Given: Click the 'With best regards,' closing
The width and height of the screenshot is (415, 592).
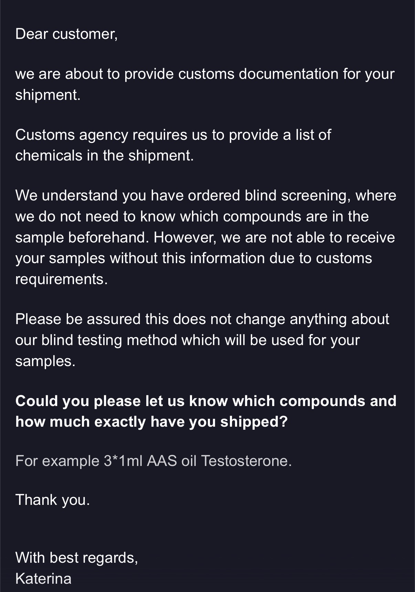Looking at the screenshot, I should tap(77, 558).
